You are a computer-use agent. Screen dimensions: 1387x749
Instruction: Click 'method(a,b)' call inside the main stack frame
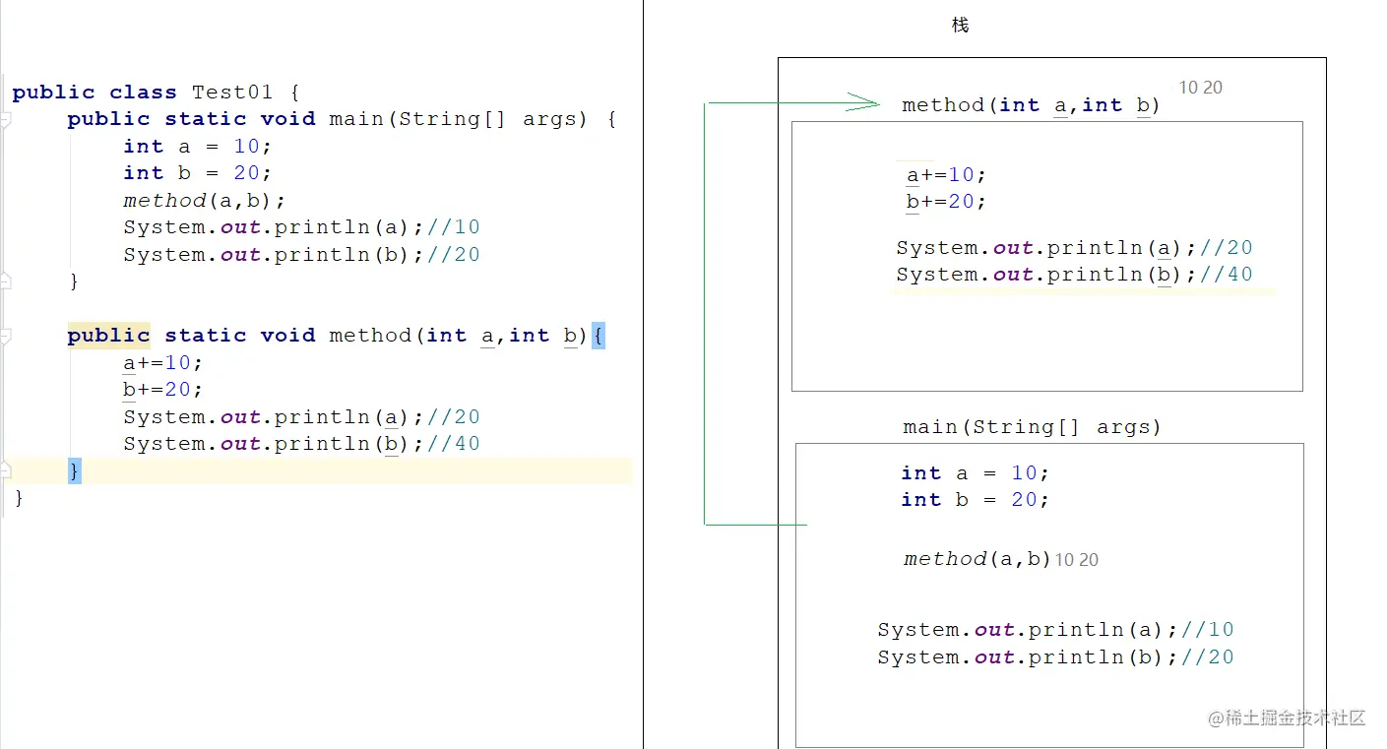click(977, 559)
